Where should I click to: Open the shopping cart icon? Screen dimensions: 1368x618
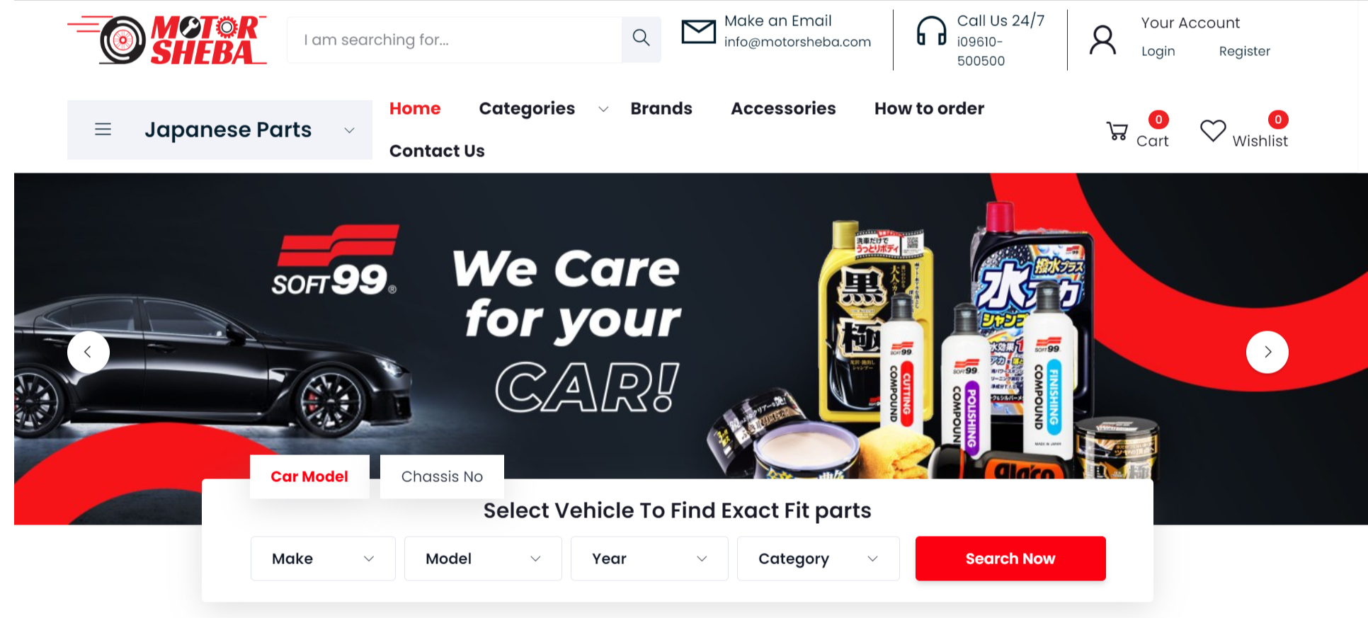(1117, 131)
